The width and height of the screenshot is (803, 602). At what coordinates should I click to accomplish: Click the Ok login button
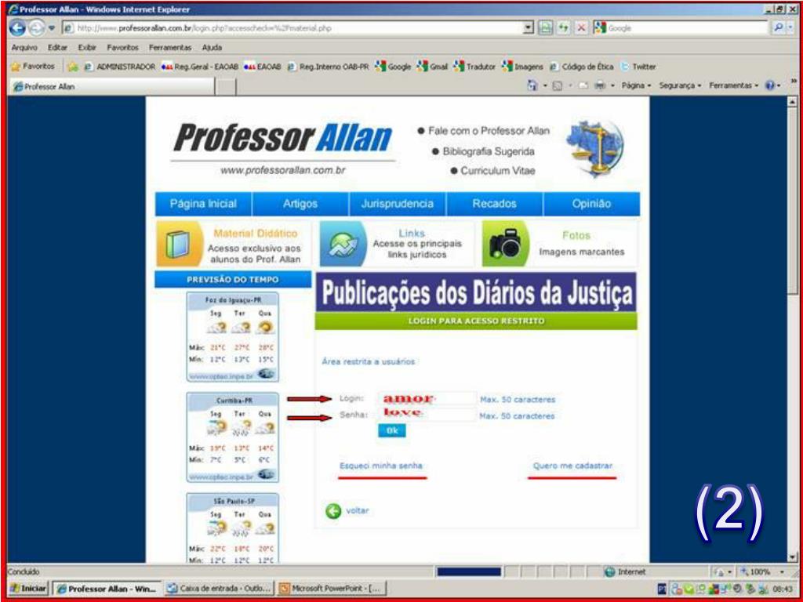point(392,431)
